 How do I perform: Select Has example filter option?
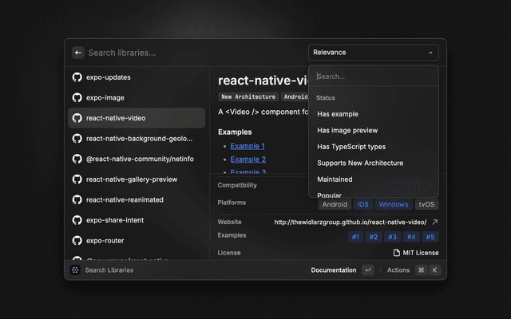tap(338, 114)
